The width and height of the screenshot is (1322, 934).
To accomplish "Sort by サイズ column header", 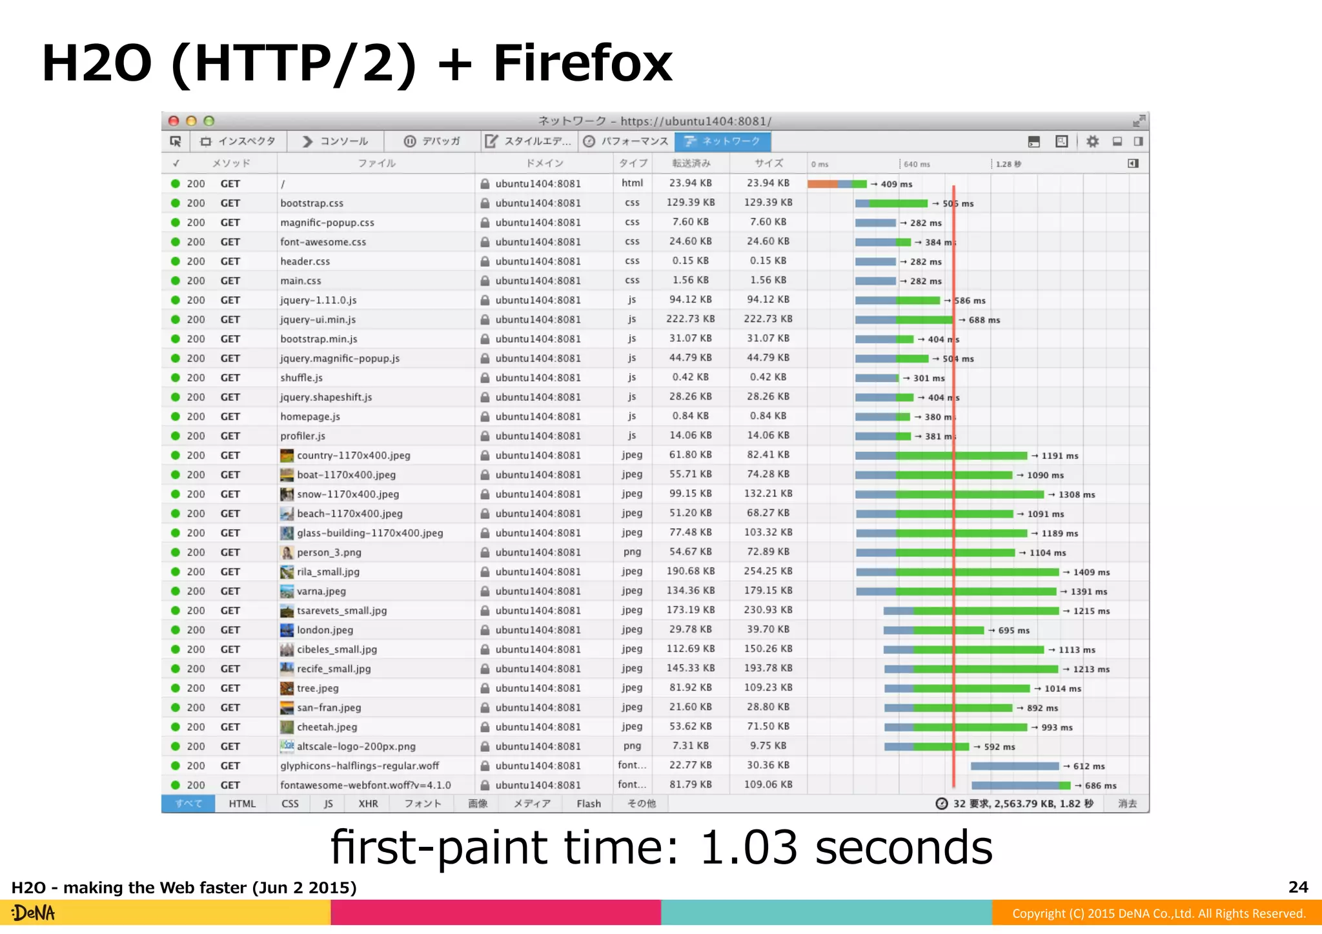I will click(x=768, y=163).
